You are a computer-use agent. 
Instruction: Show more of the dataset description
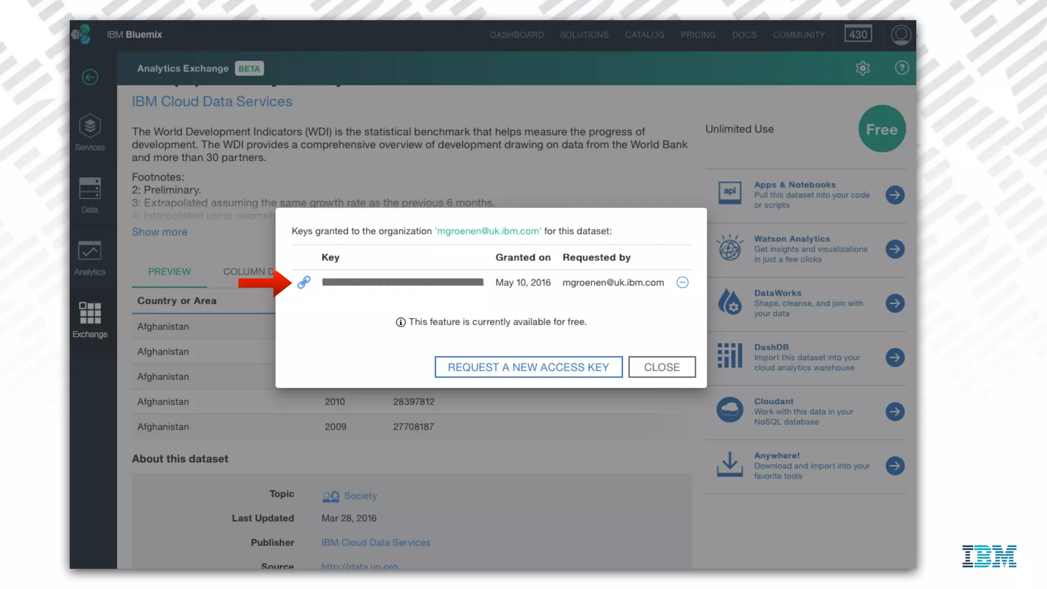(160, 232)
